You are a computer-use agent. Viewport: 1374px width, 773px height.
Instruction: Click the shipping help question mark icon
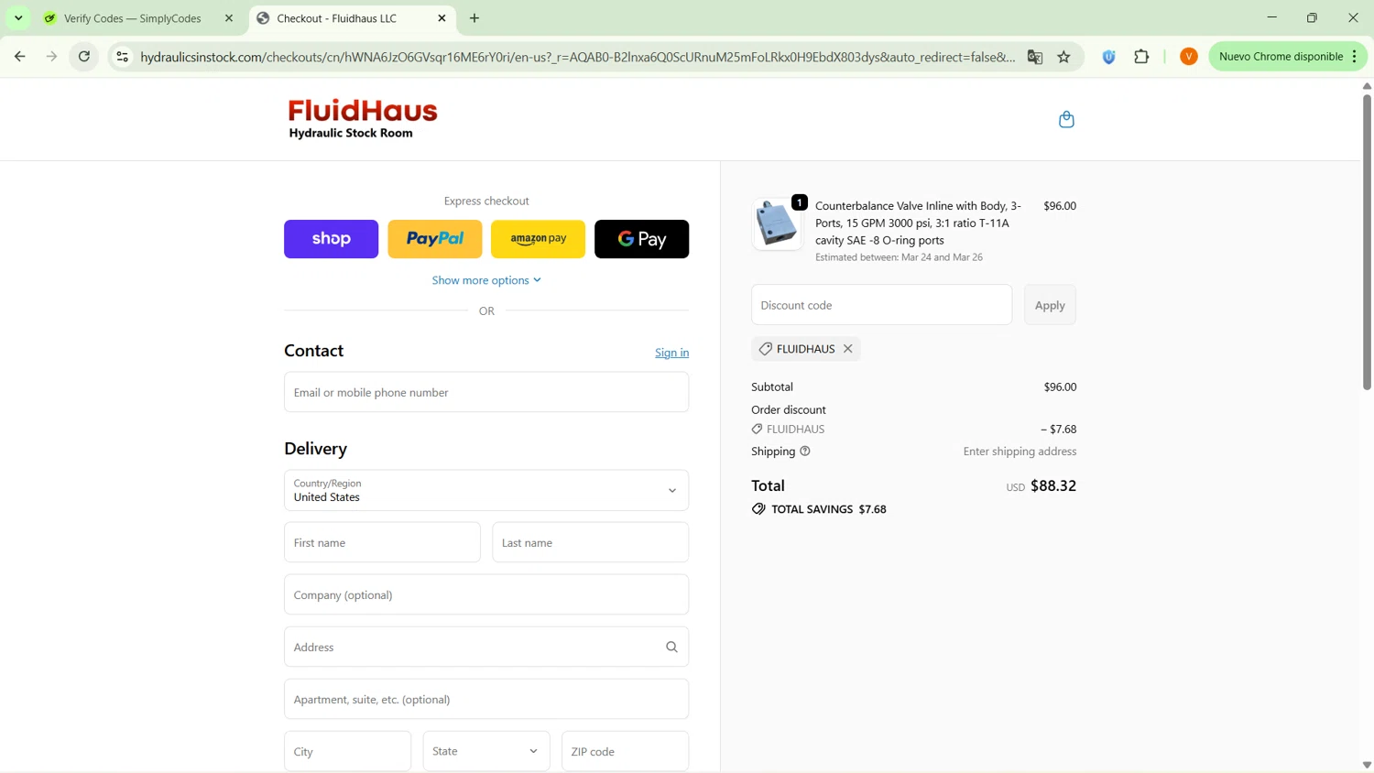pos(805,452)
